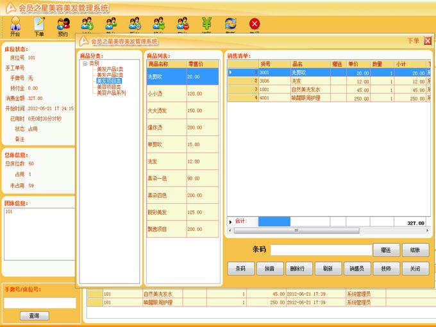Click the 技师 technician button
The height and width of the screenshot is (327, 436).
click(386, 269)
